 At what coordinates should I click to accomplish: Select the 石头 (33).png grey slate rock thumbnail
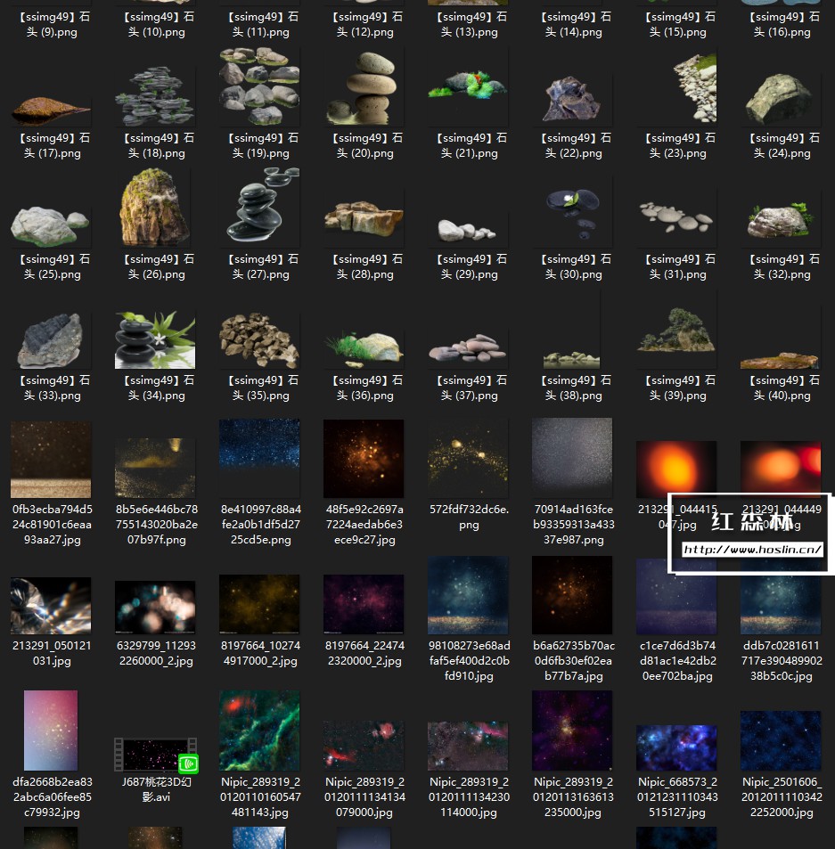pyautogui.click(x=51, y=341)
